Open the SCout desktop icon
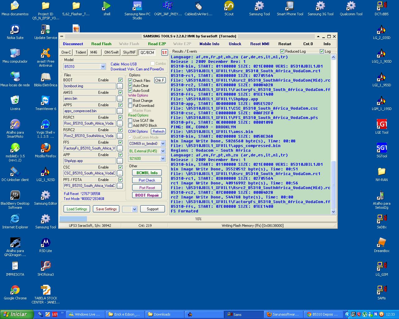Image resolution: width=399 pixels, height=319 pixels. pos(229,8)
